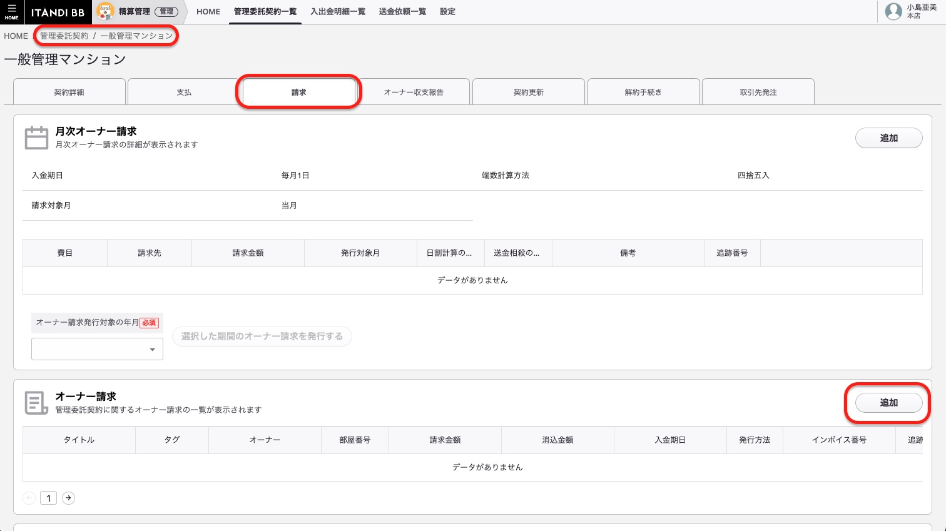
Task: Click the 必須 badge
Action: [149, 323]
